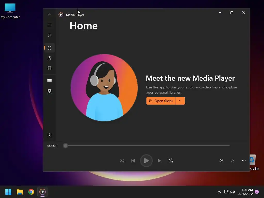Image resolution: width=264 pixels, height=198 pixels.
Task: Click Media Player taskbar icon
Action: 43,192
